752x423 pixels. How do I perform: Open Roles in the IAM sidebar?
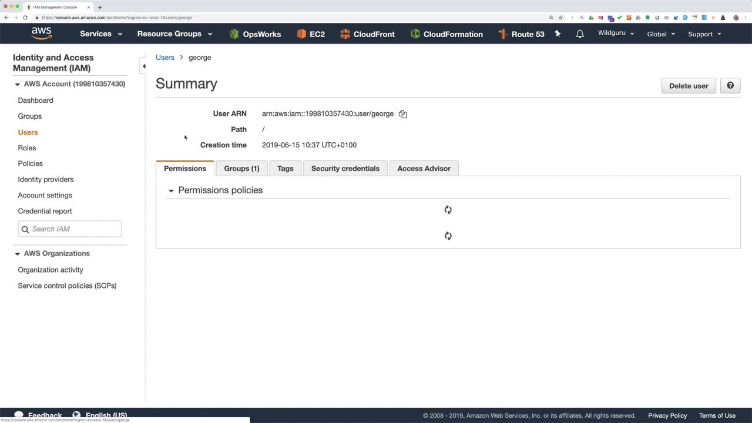coord(27,148)
